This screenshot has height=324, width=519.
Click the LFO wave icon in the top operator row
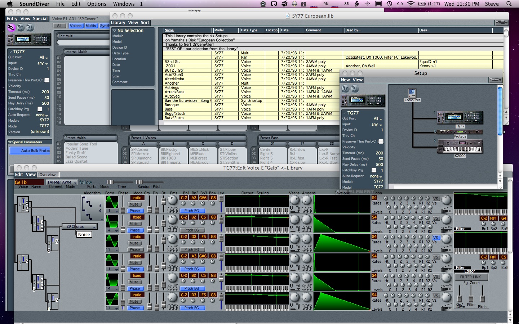(173, 209)
